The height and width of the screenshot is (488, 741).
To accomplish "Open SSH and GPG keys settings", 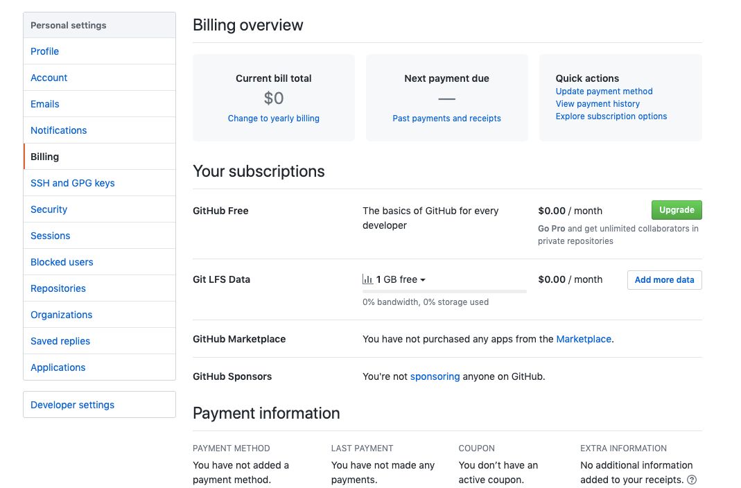I will point(72,183).
